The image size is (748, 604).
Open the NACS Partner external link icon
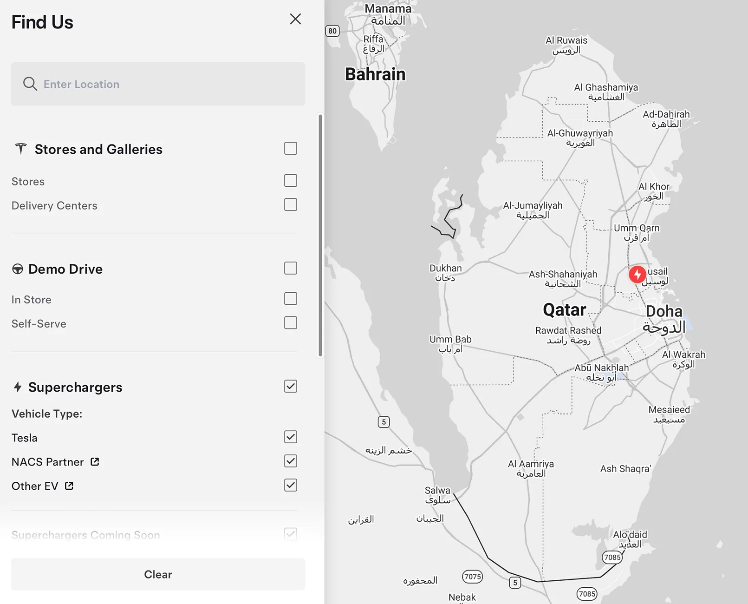tap(95, 462)
